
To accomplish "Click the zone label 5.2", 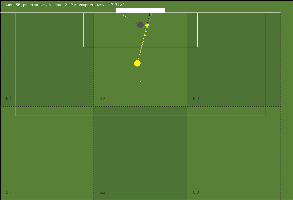I will (x=102, y=192).
